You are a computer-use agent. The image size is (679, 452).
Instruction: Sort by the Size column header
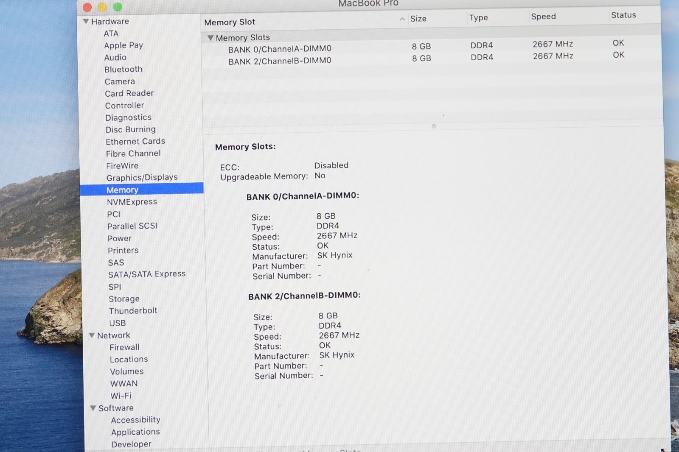coord(418,19)
